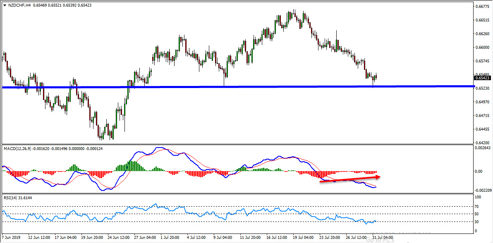The width and height of the screenshot is (493, 243).
Task: Click the divider between price chart and MACD pane
Action: (236, 144)
